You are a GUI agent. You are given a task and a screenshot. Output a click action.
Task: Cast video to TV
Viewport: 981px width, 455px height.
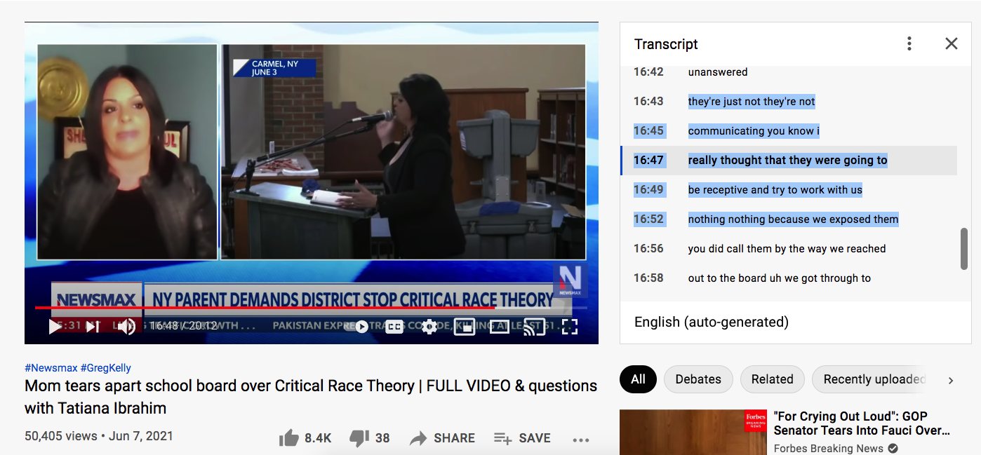click(535, 326)
